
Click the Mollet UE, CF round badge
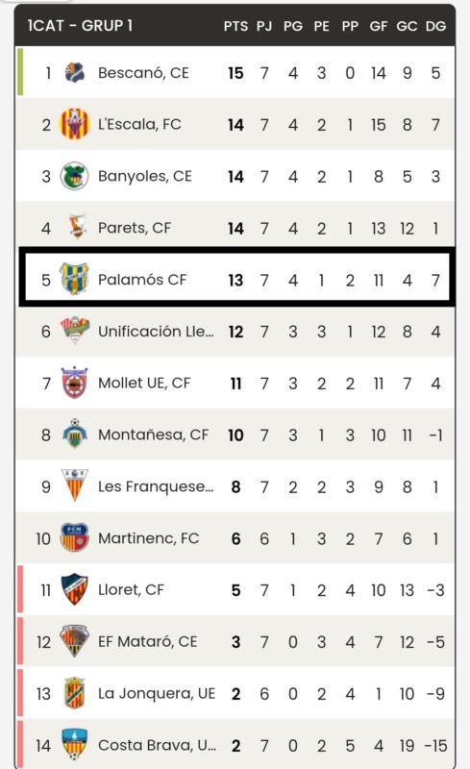[75, 382]
